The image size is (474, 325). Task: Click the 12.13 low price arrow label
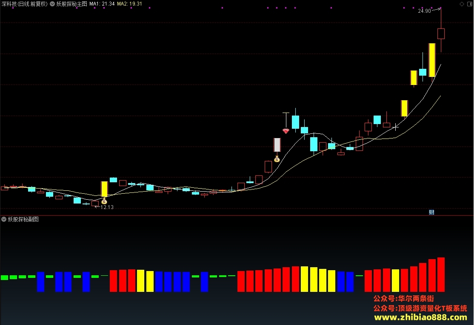(x=104, y=207)
